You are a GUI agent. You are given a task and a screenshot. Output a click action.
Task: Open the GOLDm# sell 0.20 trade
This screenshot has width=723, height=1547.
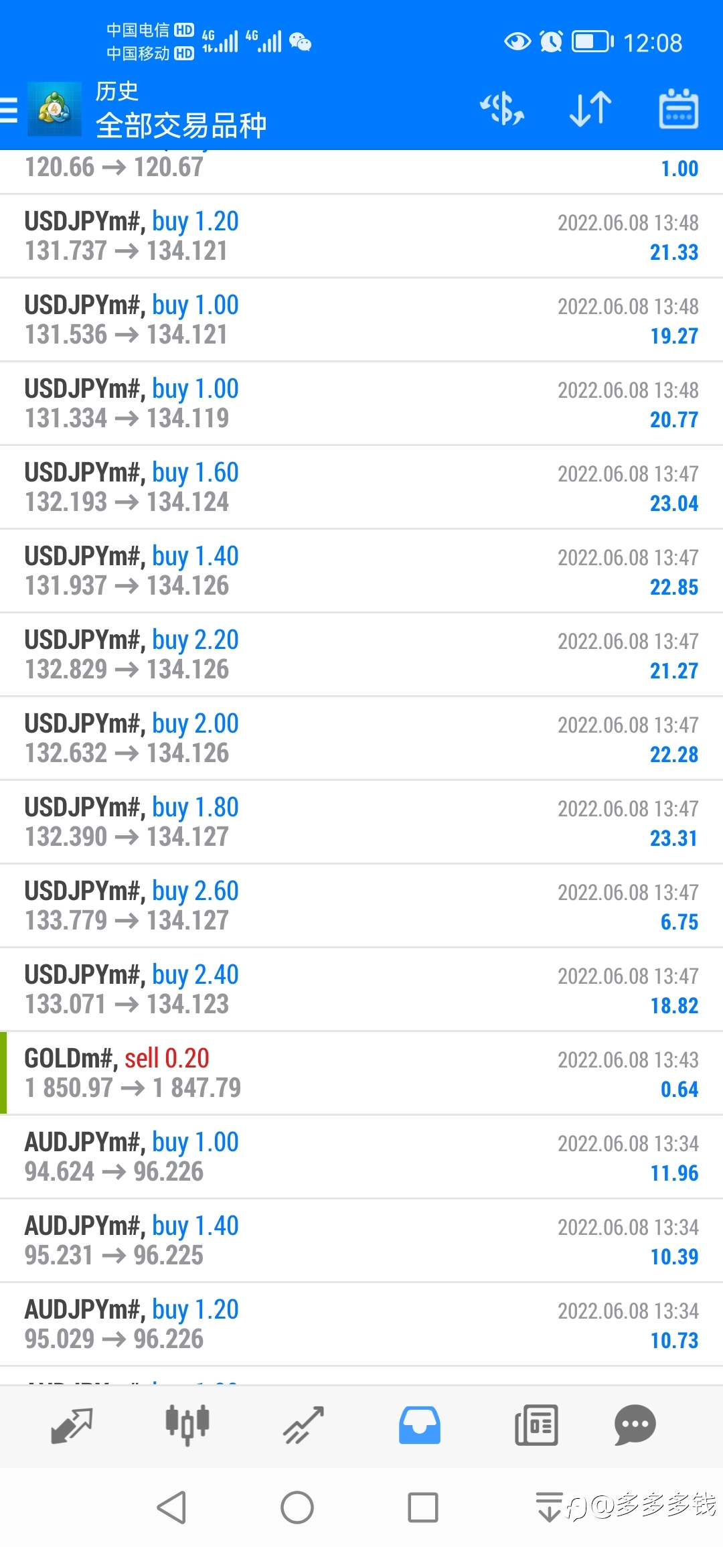pyautogui.click(x=361, y=1073)
